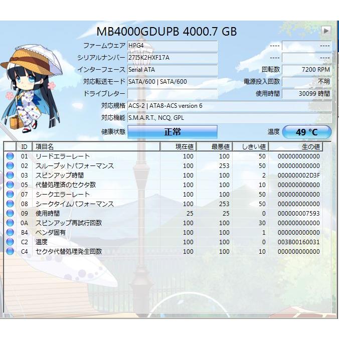The width and height of the screenshot is (339, 339).
Task: Click the status icon for C4 セクタ代替処理発生回数
Action: (10, 251)
